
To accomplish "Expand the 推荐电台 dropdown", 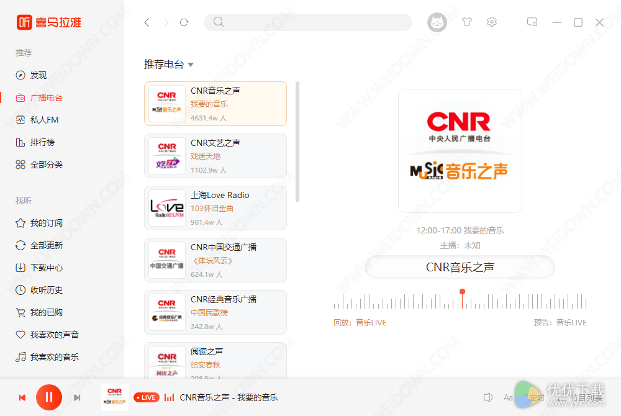I will 169,64.
